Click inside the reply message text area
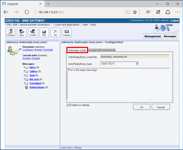The height and width of the screenshot is (150, 183). click(118, 83)
